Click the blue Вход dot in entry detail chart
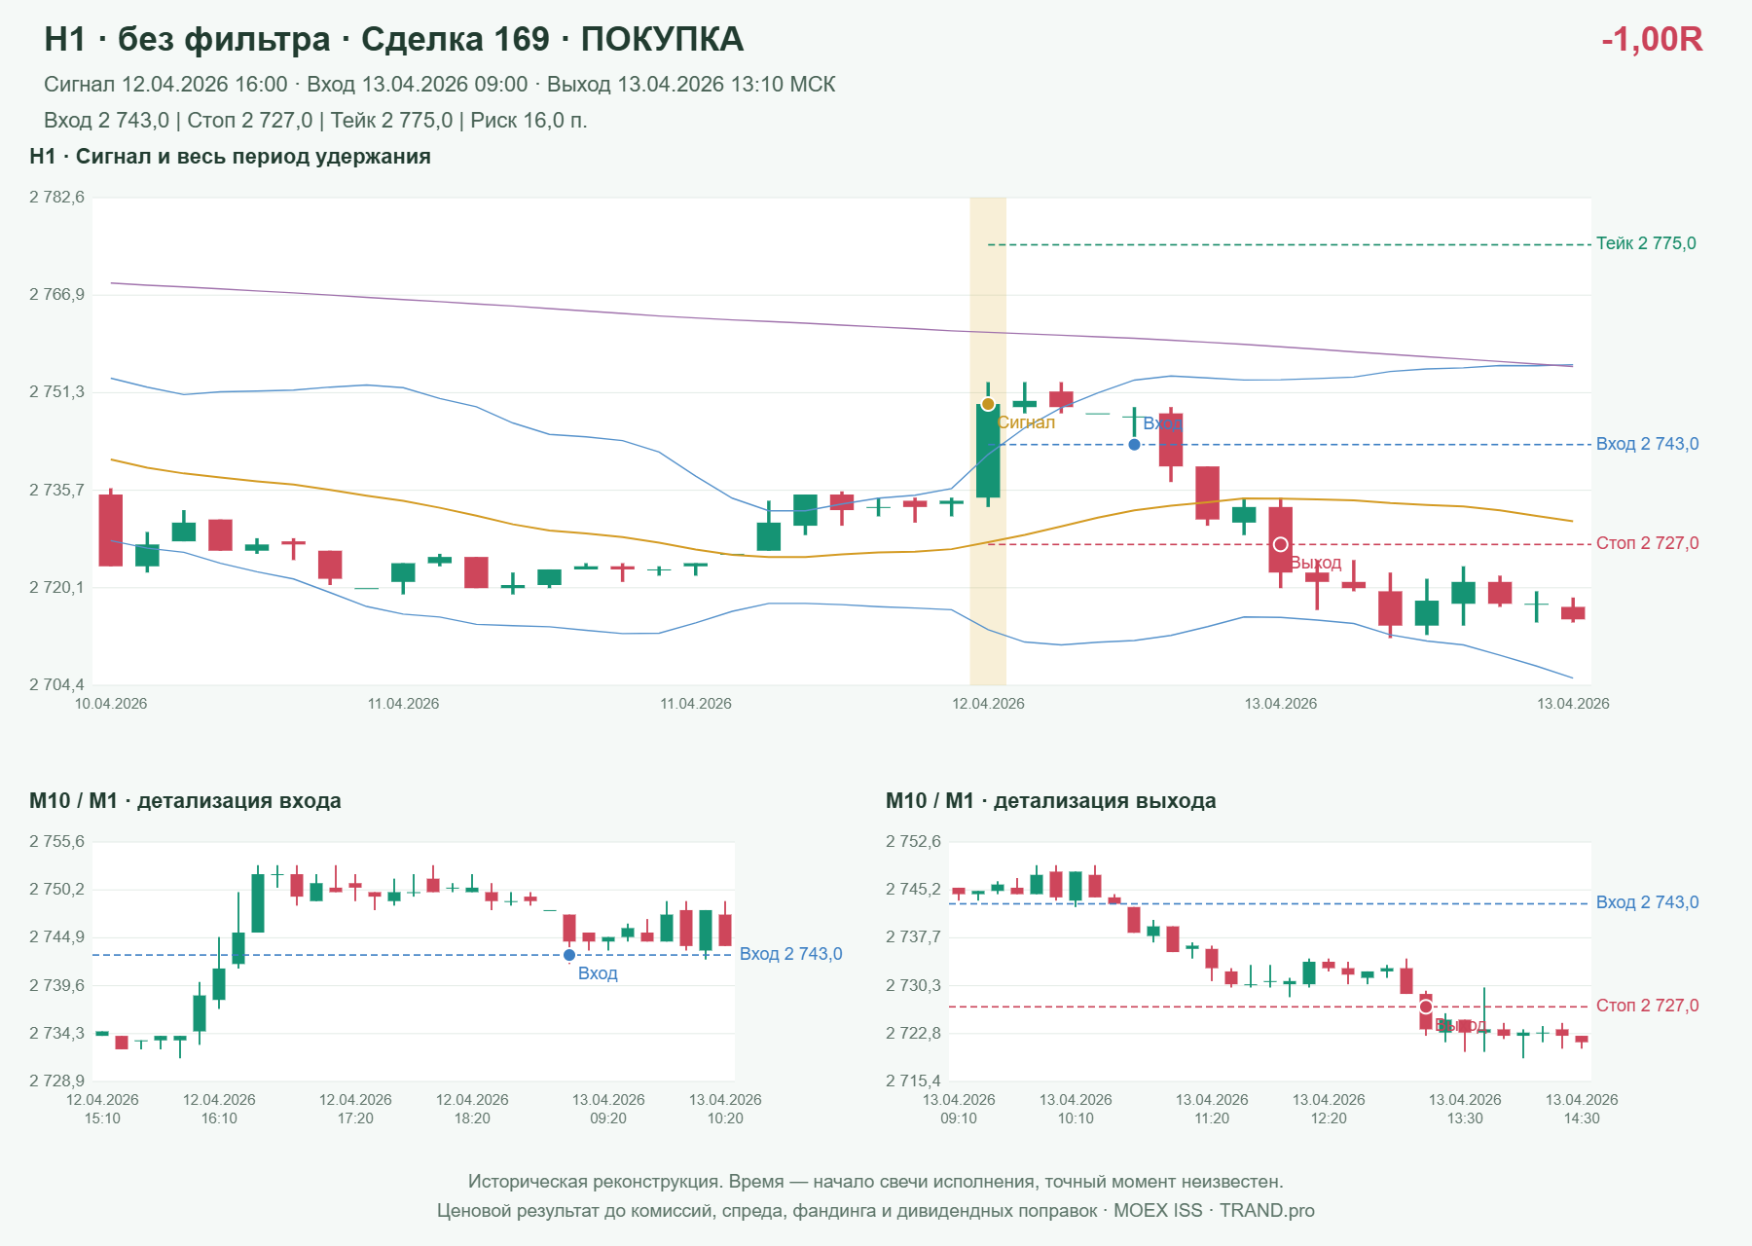The height and width of the screenshot is (1246, 1752). click(569, 955)
